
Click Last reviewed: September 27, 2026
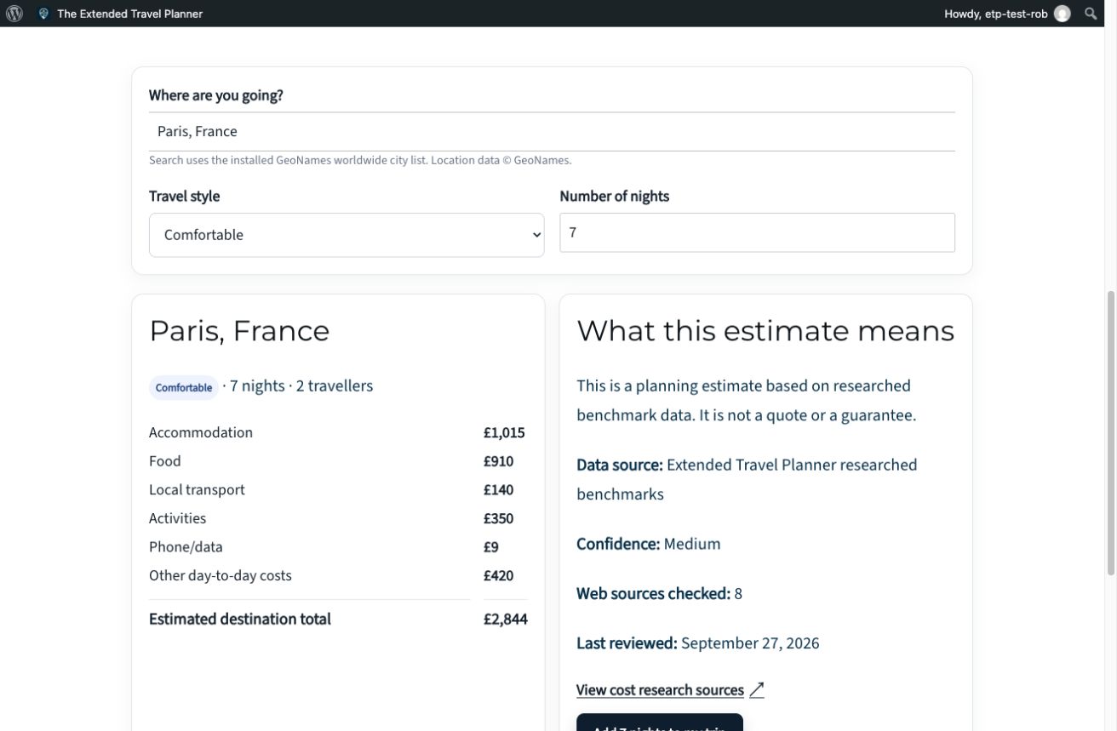pyautogui.click(x=697, y=642)
